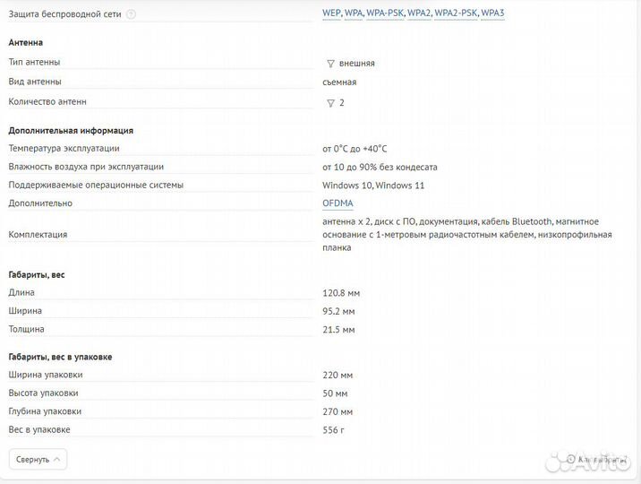Viewport: 641px width, 484px height.
Task: Open the WPA2 link
Action: point(419,13)
